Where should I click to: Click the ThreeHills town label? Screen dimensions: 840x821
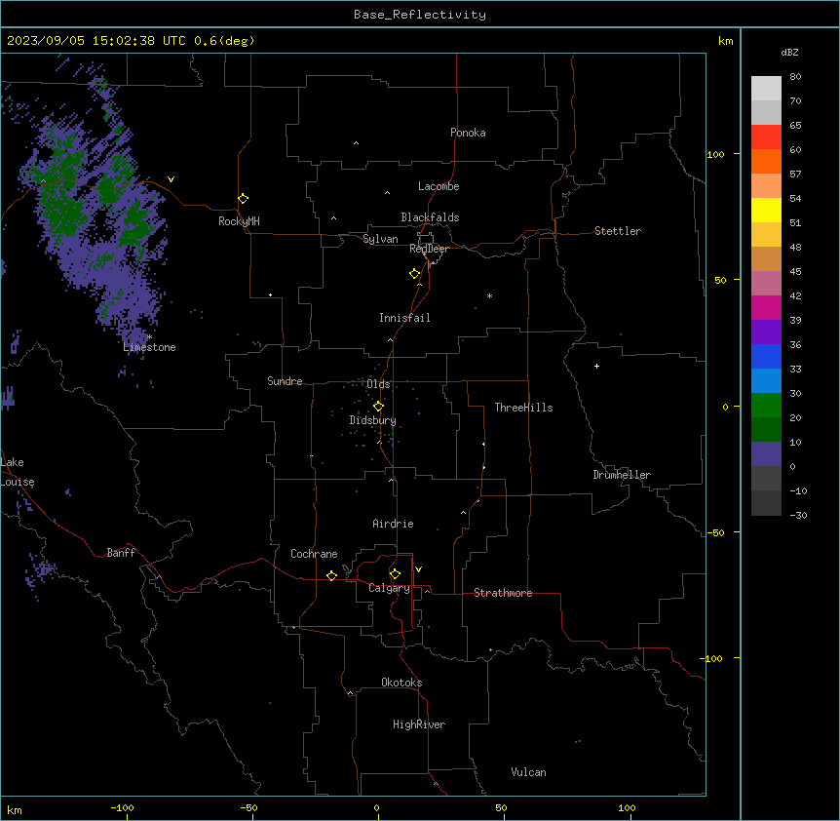[x=523, y=408]
